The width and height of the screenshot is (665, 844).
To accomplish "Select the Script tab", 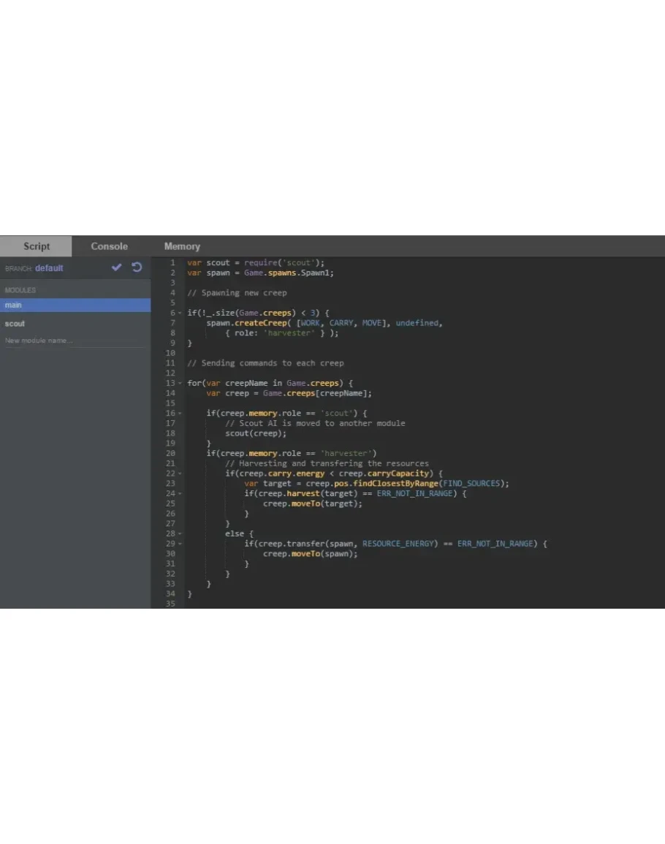I will coord(37,246).
